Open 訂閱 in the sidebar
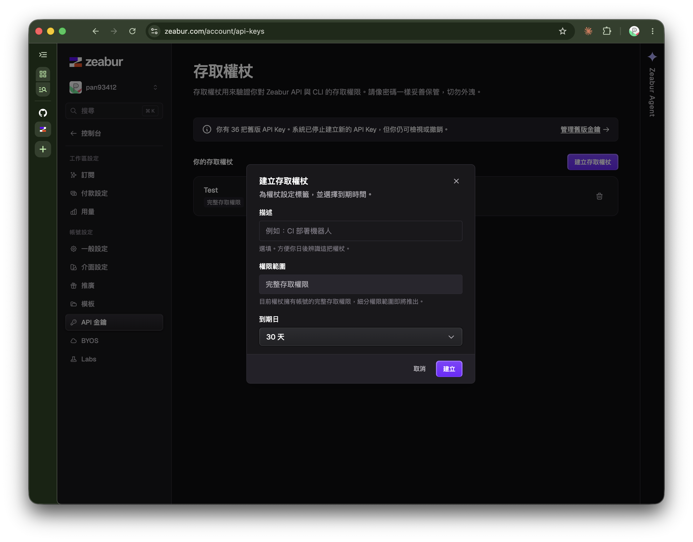Image resolution: width=693 pixels, height=542 pixels. tap(114, 175)
